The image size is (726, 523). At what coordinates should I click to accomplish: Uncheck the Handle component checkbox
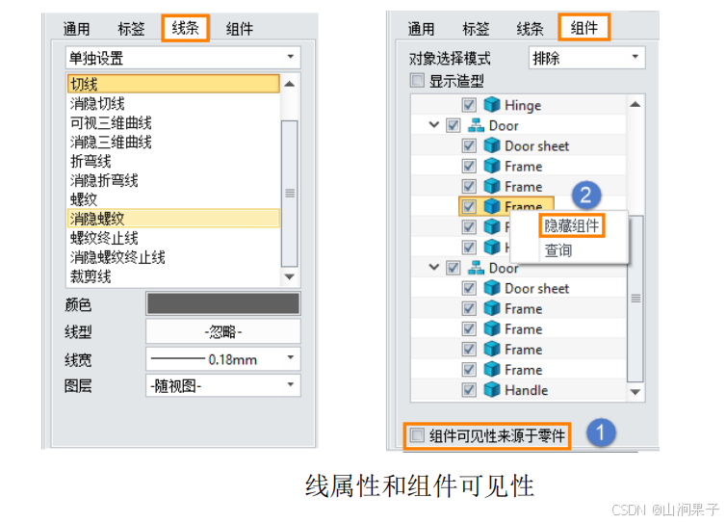click(469, 389)
